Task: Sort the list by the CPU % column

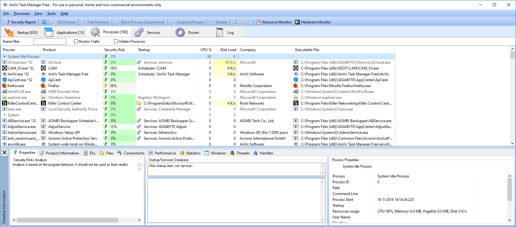Action: [206, 50]
